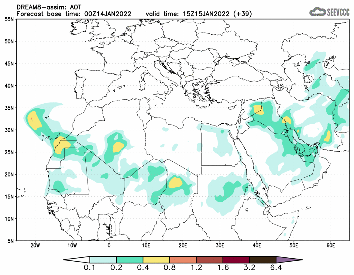
Task: Click the '0.1' colorbar value
Action: click(90, 268)
